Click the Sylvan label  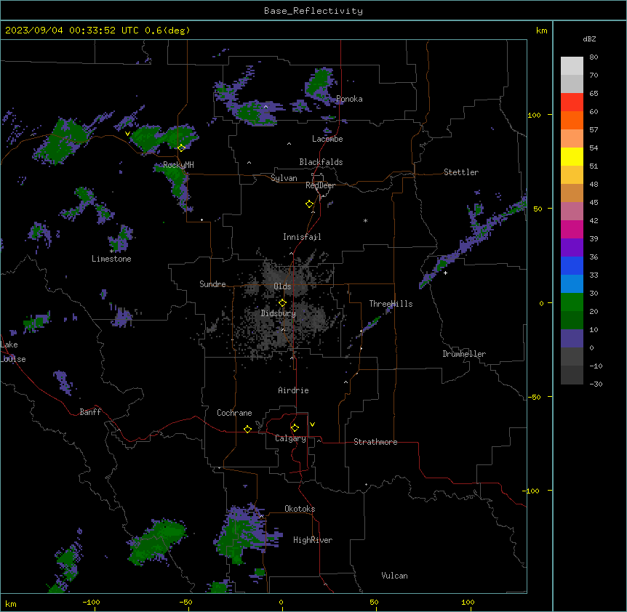[x=284, y=178]
